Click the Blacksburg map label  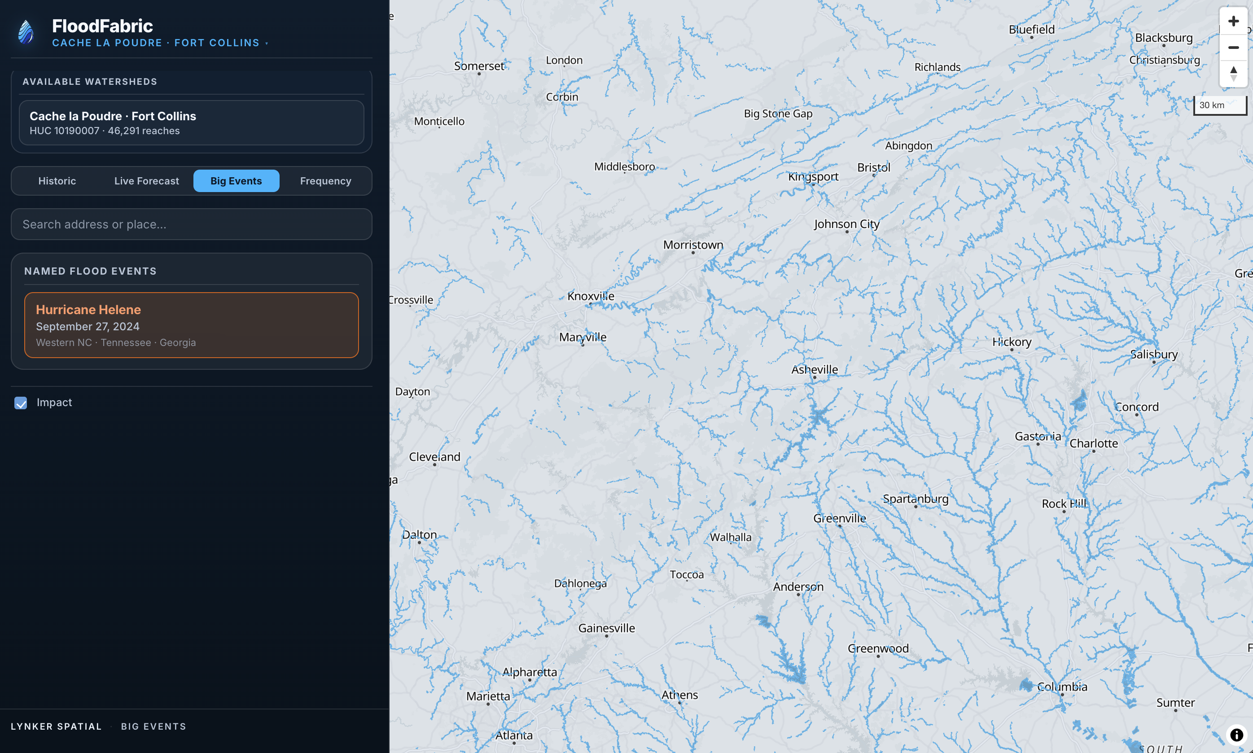[1163, 38]
